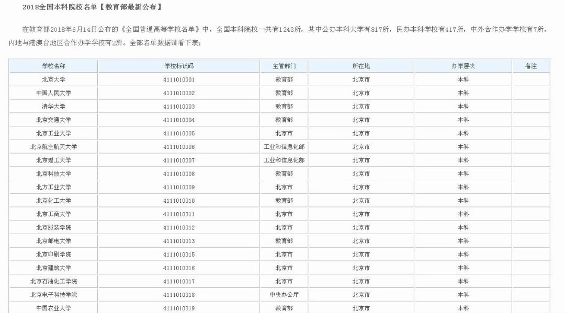This screenshot has height=313, width=565.
Task: Click school code 4111010002
Action: click(x=179, y=93)
